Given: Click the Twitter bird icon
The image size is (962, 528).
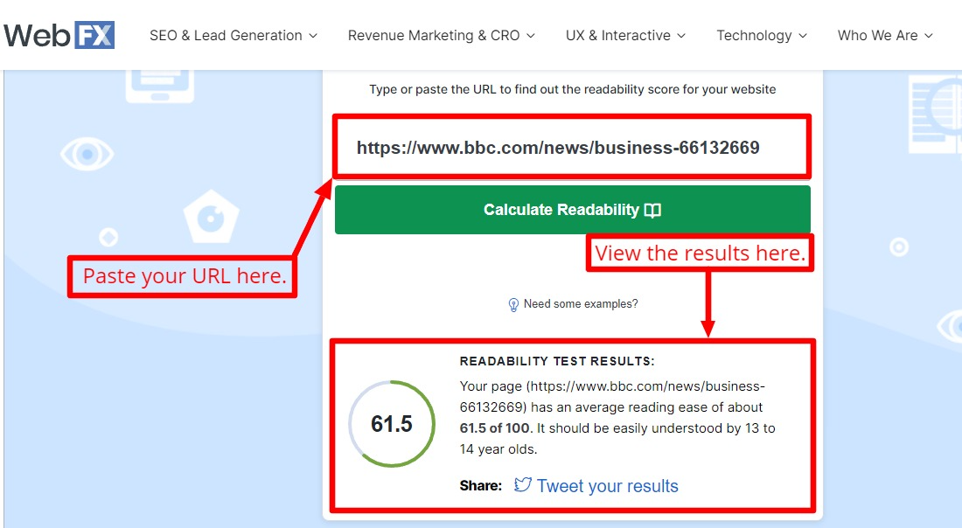Looking at the screenshot, I should coord(523,484).
